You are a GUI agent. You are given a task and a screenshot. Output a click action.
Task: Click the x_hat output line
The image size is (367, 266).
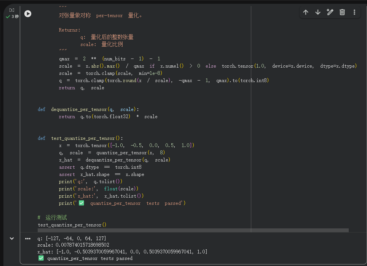122,252
